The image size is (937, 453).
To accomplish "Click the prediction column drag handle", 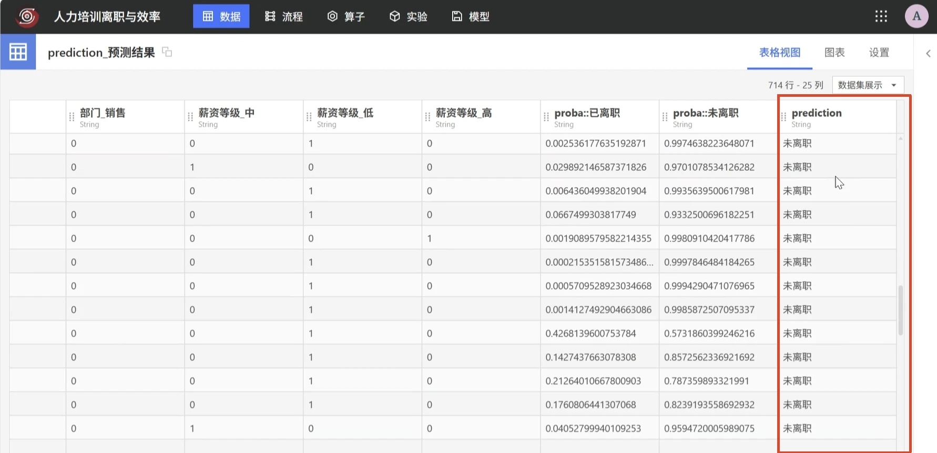I will pyautogui.click(x=783, y=117).
